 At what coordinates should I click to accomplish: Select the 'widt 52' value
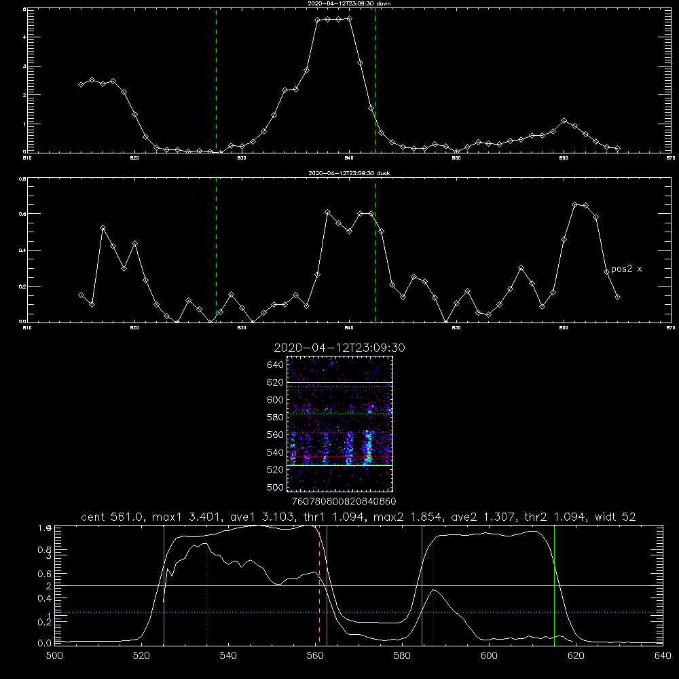tap(615, 517)
